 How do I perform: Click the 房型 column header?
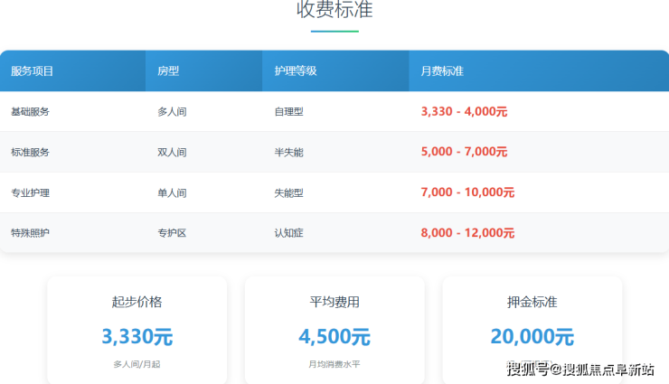point(167,70)
